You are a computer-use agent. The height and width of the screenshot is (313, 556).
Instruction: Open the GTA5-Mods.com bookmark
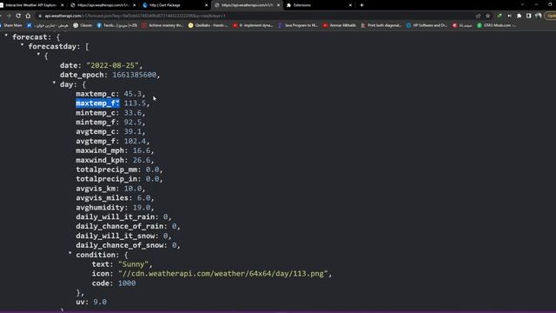[496, 25]
